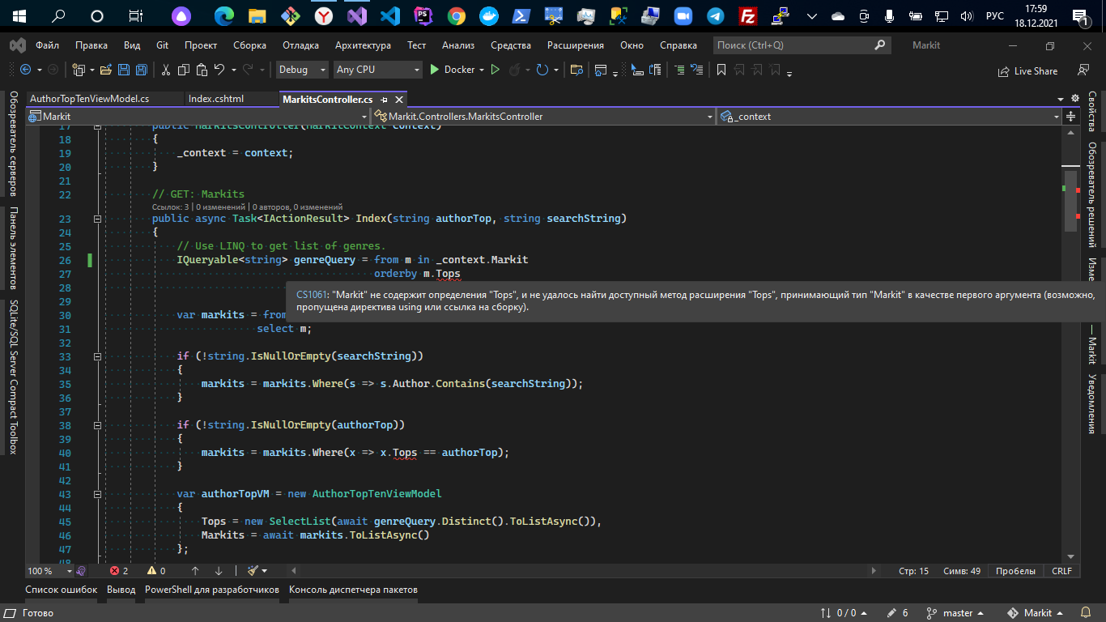
Task: Click Start Without Debugging outline play icon
Action: tap(496, 70)
